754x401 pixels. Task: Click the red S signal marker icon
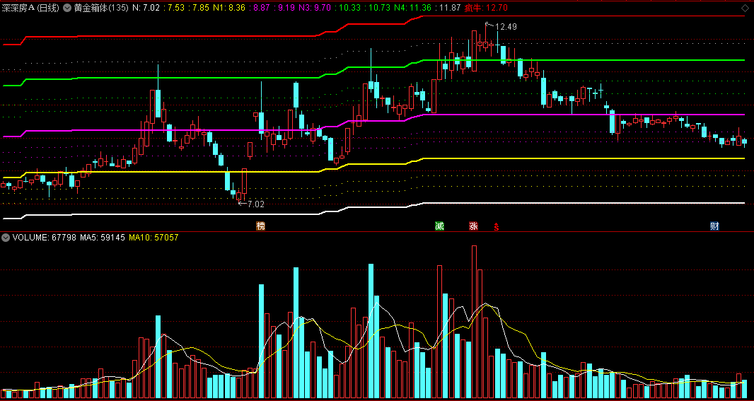pos(497,226)
